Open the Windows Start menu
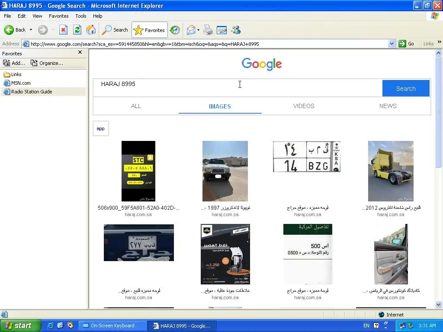443x332 pixels. [20, 326]
